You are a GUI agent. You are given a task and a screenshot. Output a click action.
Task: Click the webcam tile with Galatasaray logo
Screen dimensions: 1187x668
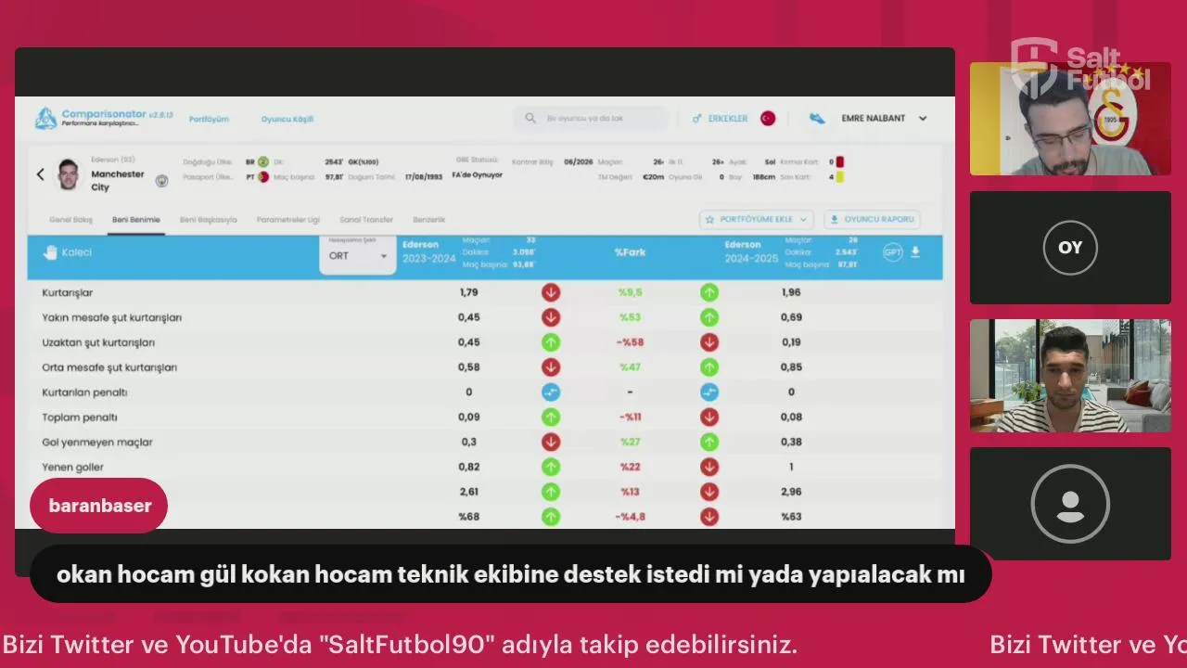coord(1070,120)
